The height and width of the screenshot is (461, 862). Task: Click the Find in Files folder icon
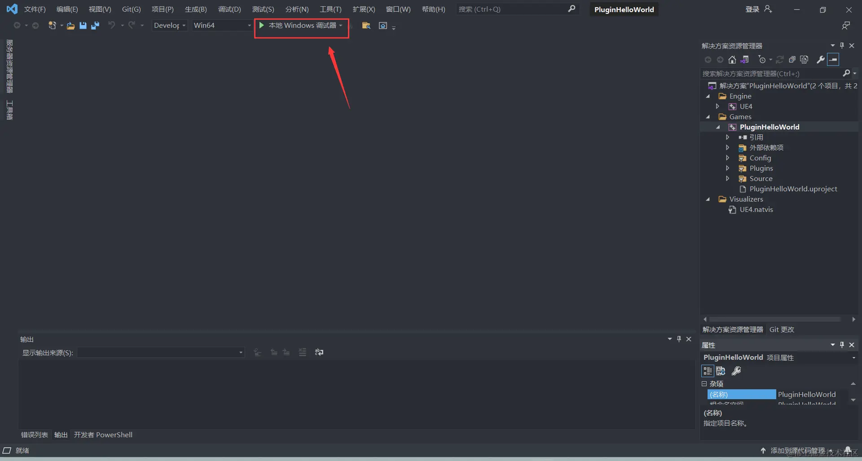[x=366, y=26]
